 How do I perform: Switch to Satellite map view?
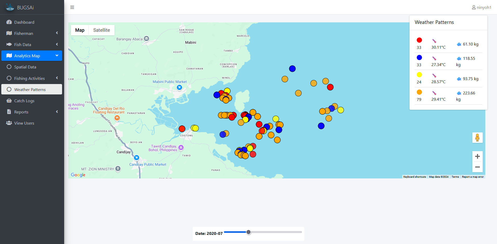point(102,30)
